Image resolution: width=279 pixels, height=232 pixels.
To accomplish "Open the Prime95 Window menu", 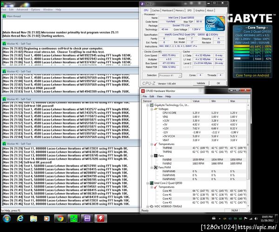I will coord(48,10).
